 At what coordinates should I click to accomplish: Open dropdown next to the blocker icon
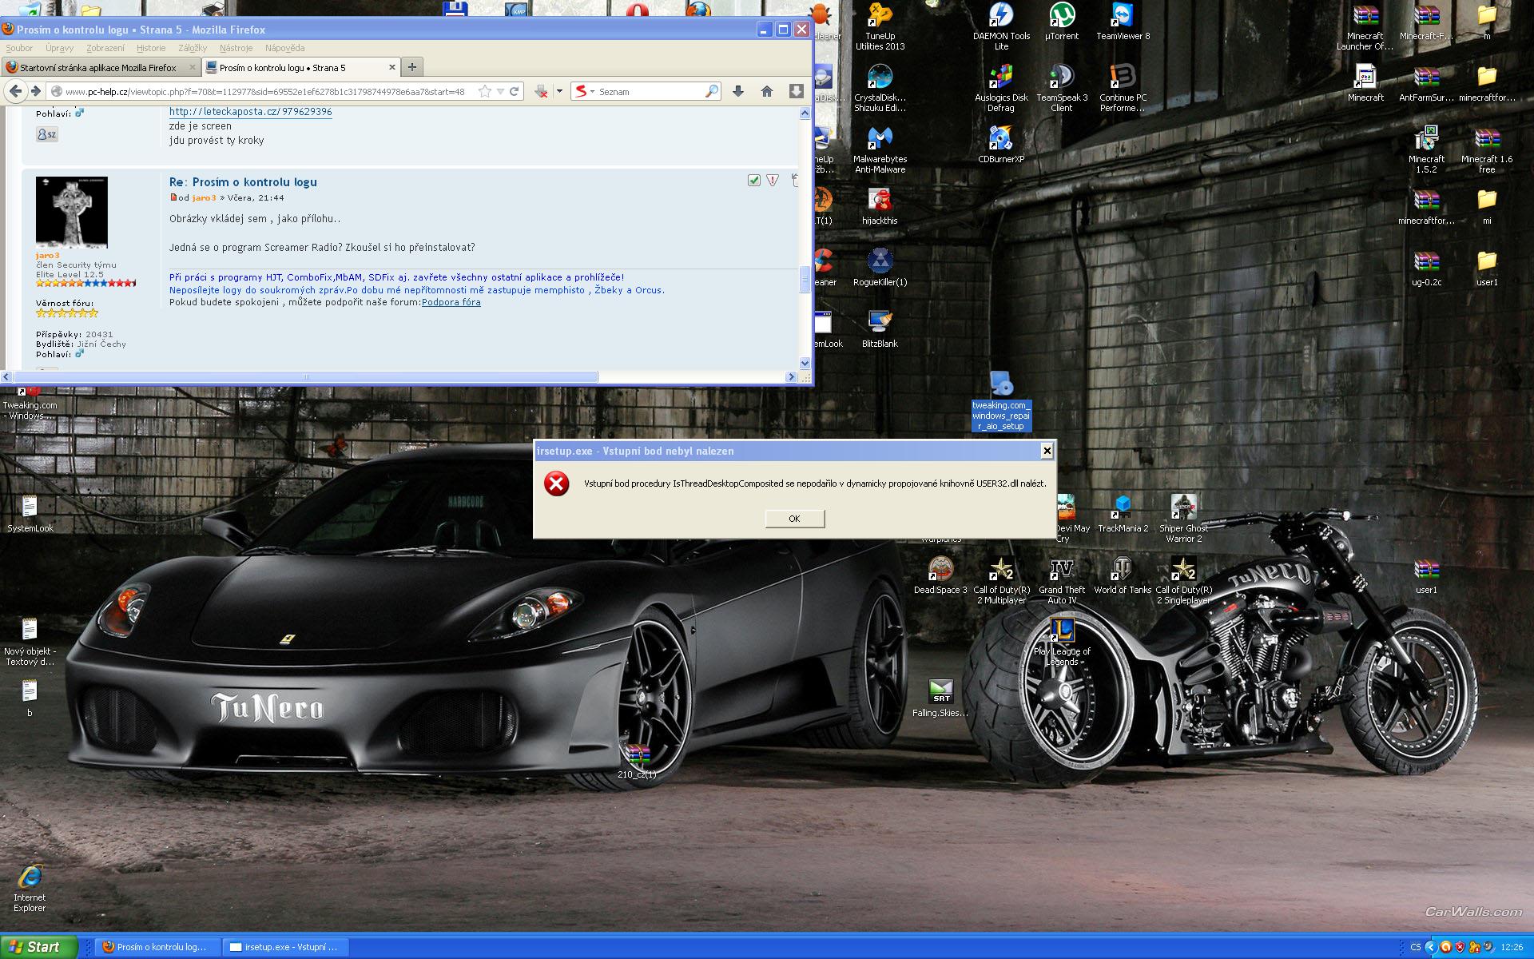(559, 92)
